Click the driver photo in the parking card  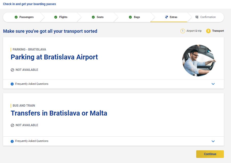(x=199, y=60)
